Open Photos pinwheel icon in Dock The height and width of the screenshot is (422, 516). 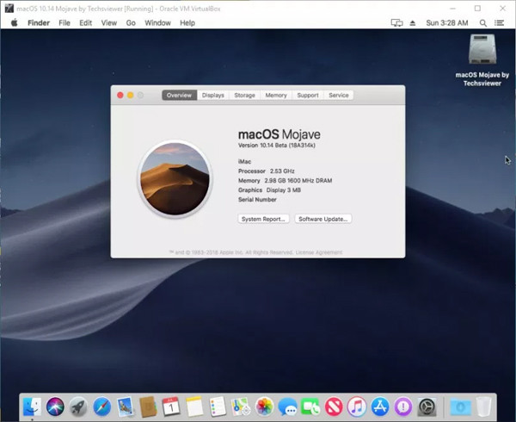tap(264, 406)
